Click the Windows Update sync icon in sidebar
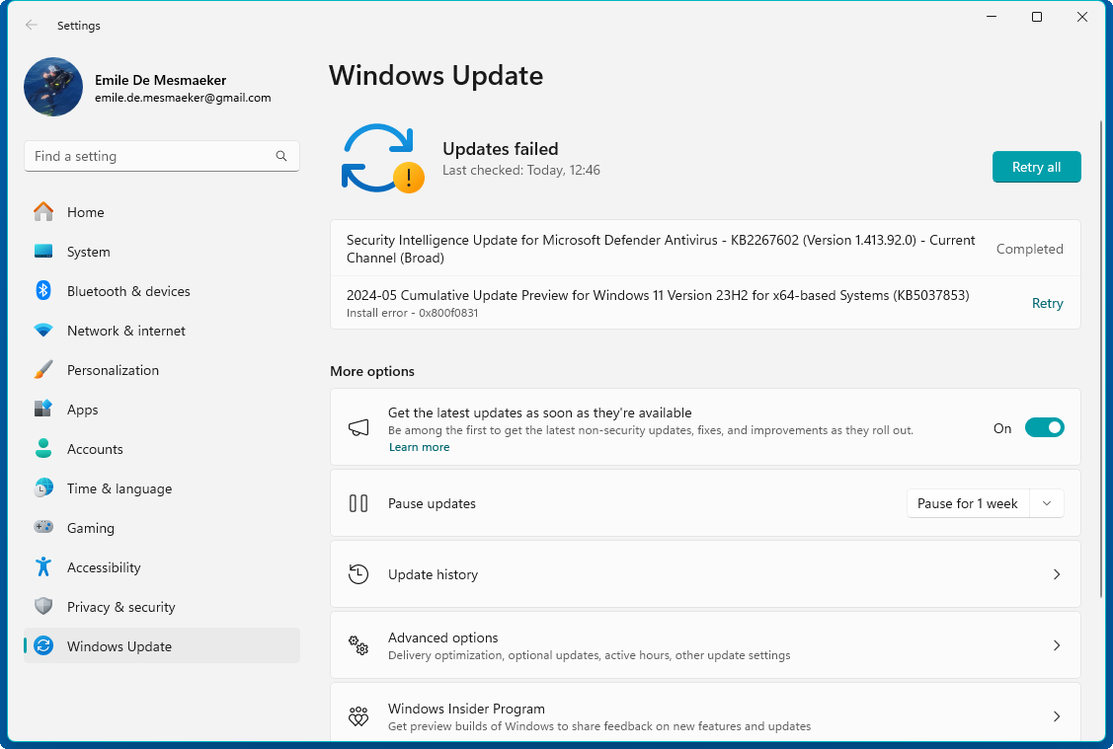The width and height of the screenshot is (1113, 749). click(x=43, y=645)
